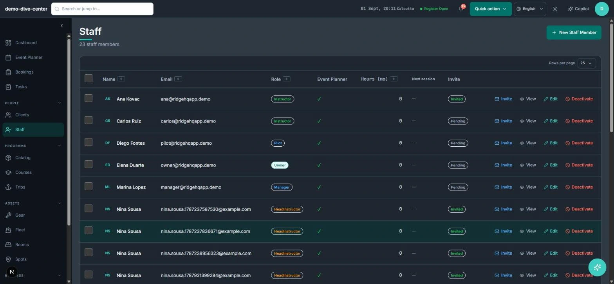Check the box for nina.sousa.1787237587530 row

point(88,209)
